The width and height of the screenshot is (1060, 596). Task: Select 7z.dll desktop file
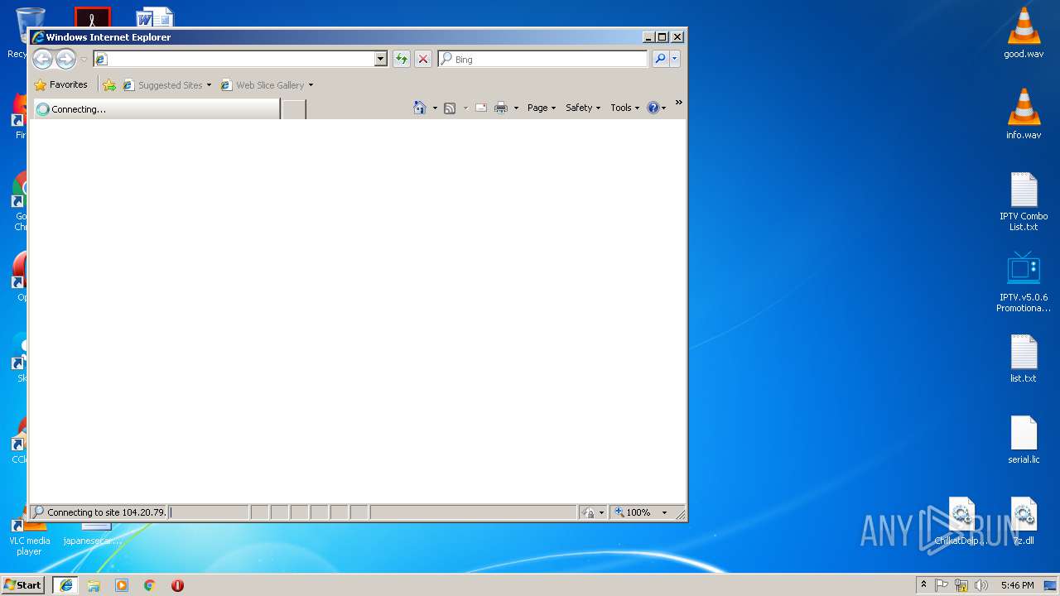pos(1024,521)
